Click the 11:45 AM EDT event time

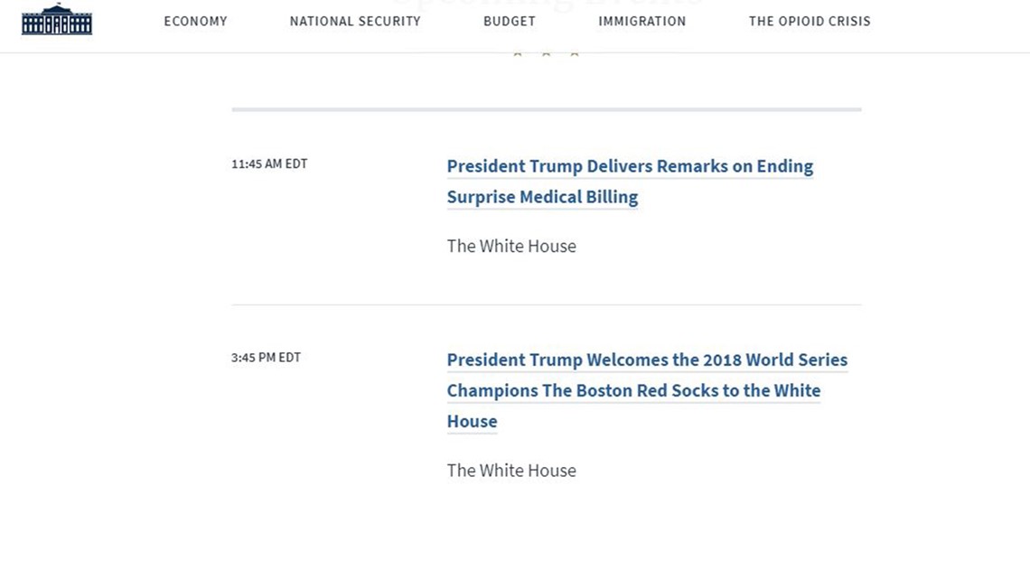click(269, 163)
